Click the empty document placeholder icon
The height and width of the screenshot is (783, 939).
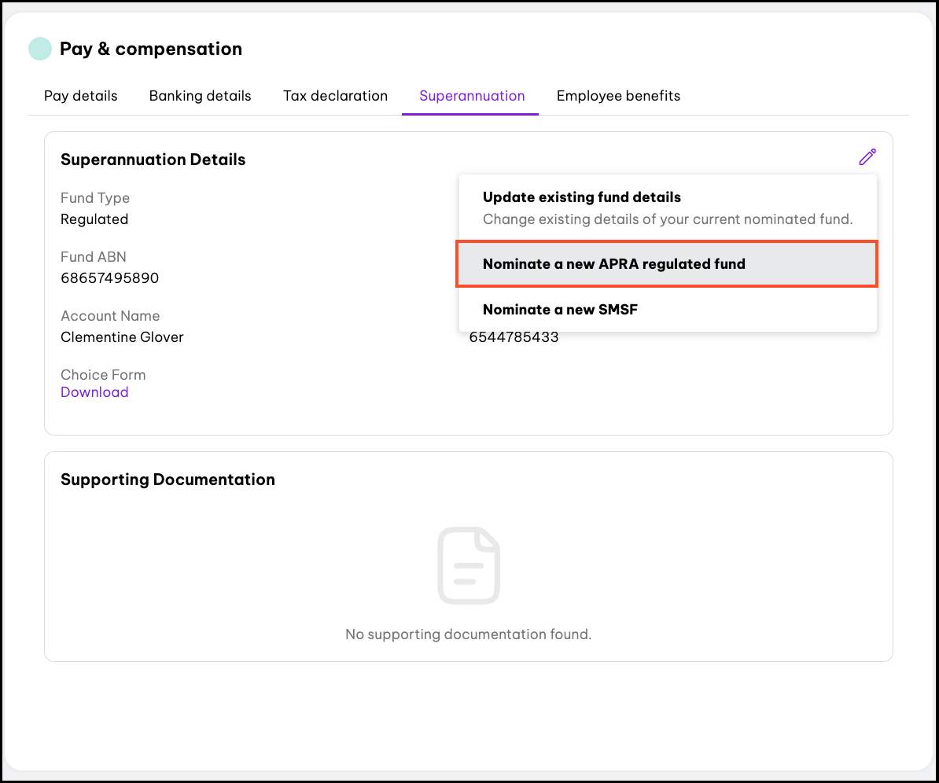(468, 565)
